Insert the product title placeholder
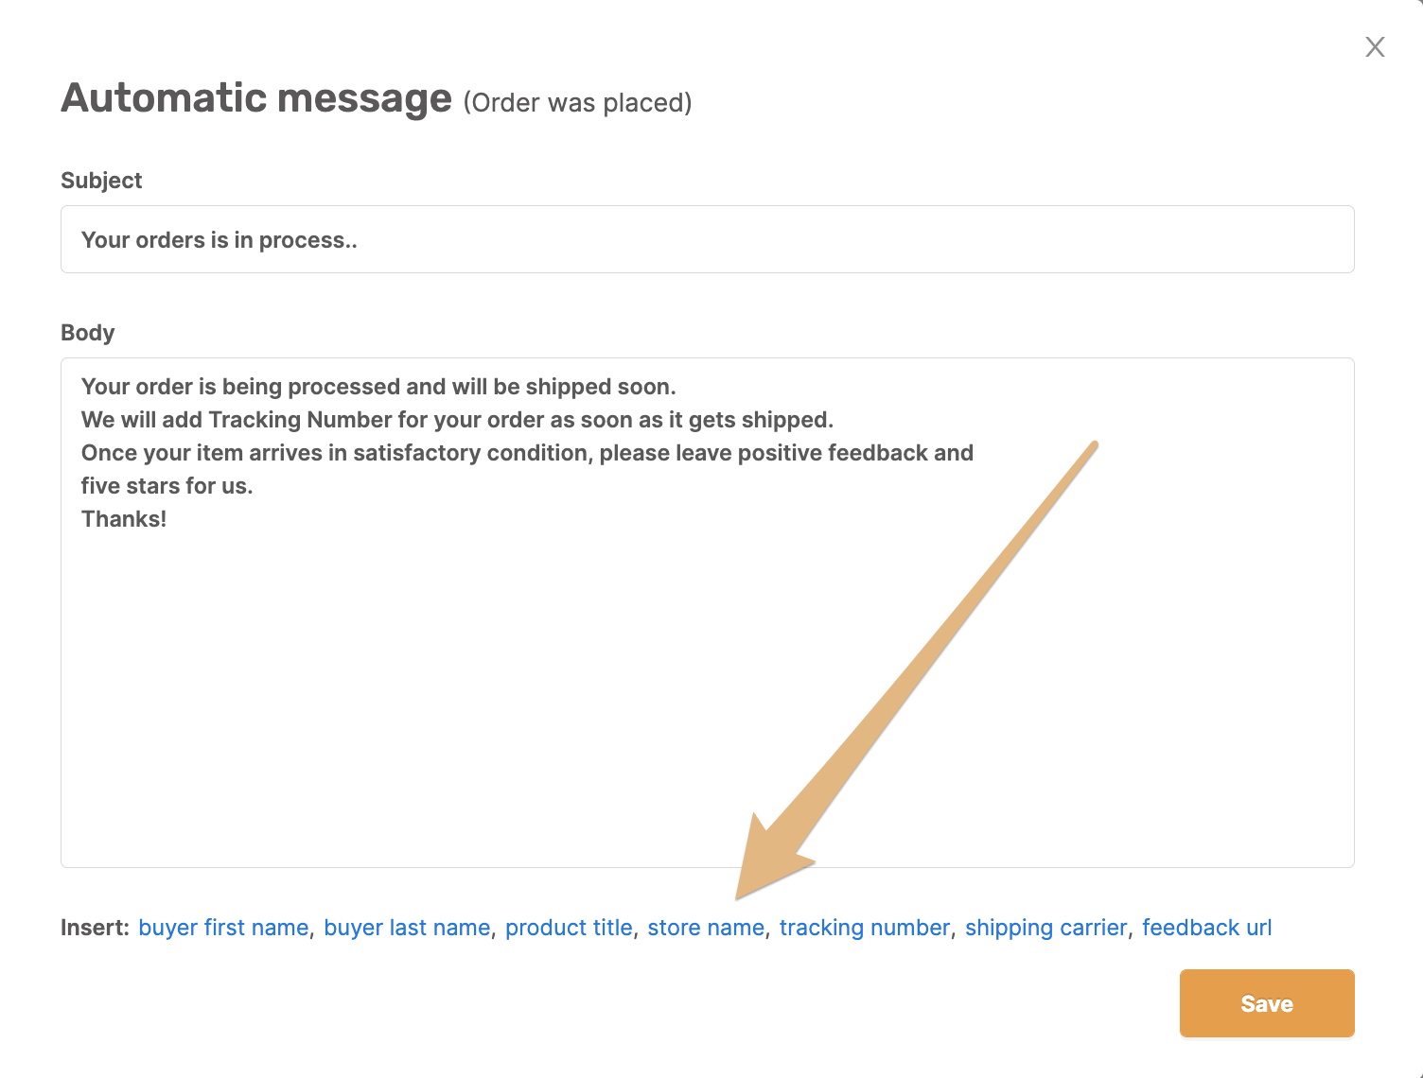Image resolution: width=1423 pixels, height=1078 pixels. [569, 928]
